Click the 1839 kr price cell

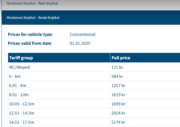coord(118,104)
